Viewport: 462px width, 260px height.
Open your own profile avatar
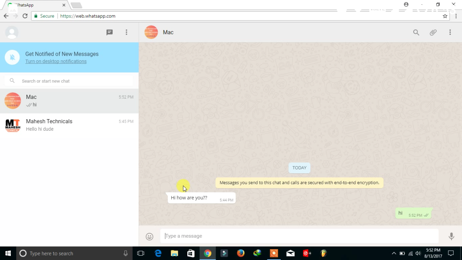point(12,32)
